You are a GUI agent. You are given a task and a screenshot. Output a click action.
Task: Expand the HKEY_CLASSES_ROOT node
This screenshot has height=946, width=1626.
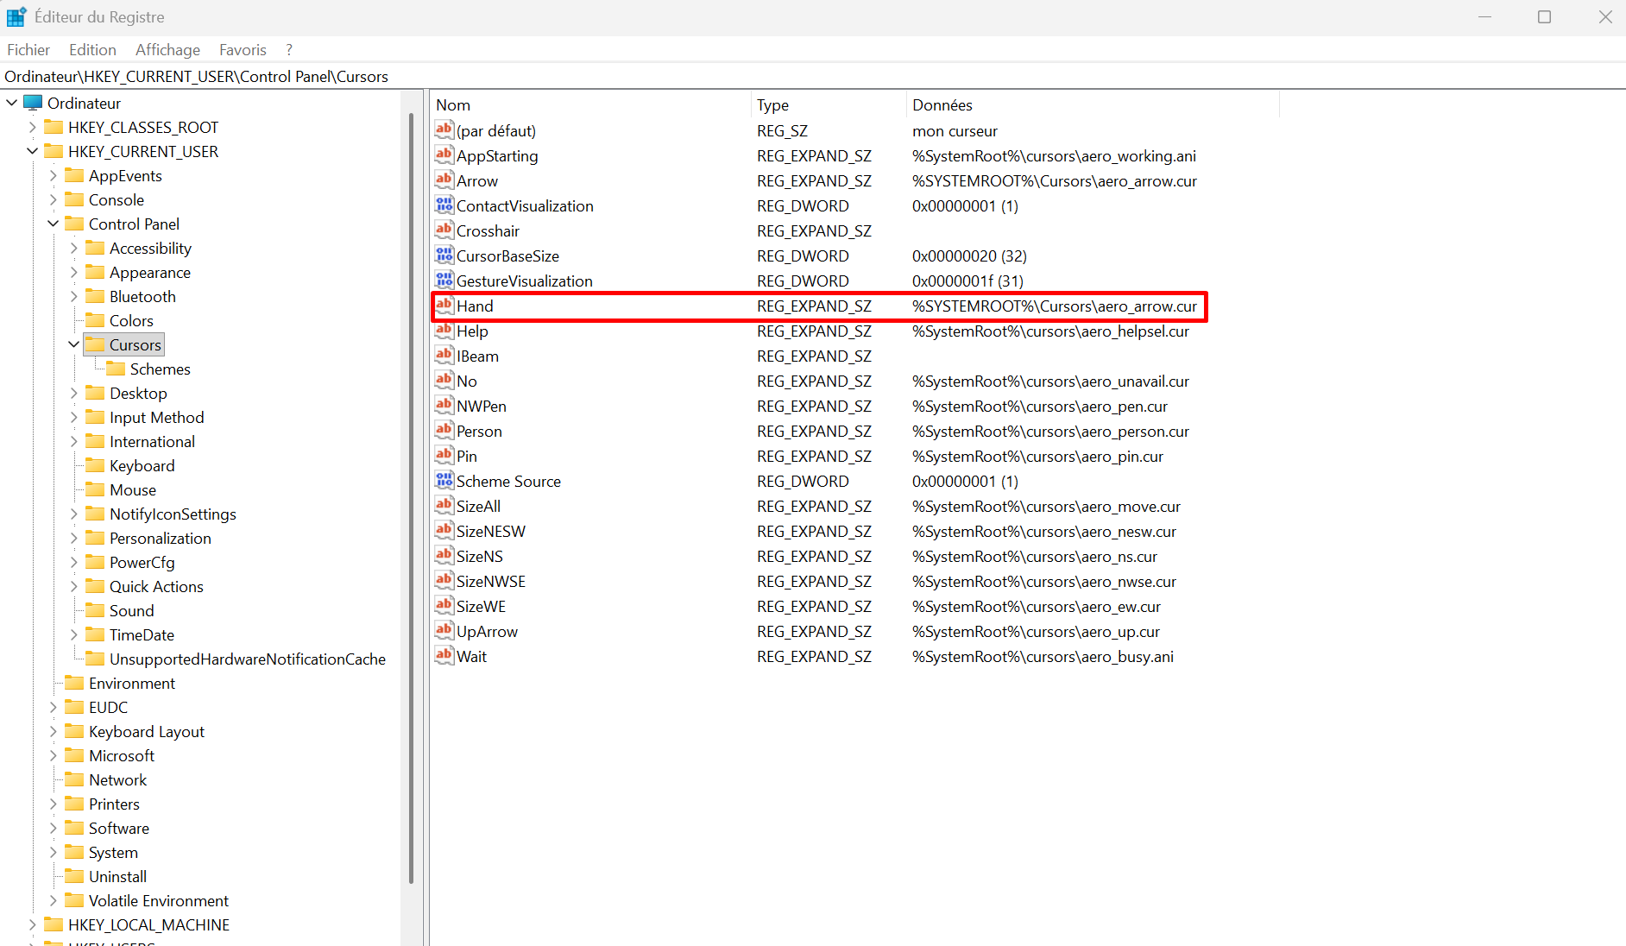(x=33, y=127)
